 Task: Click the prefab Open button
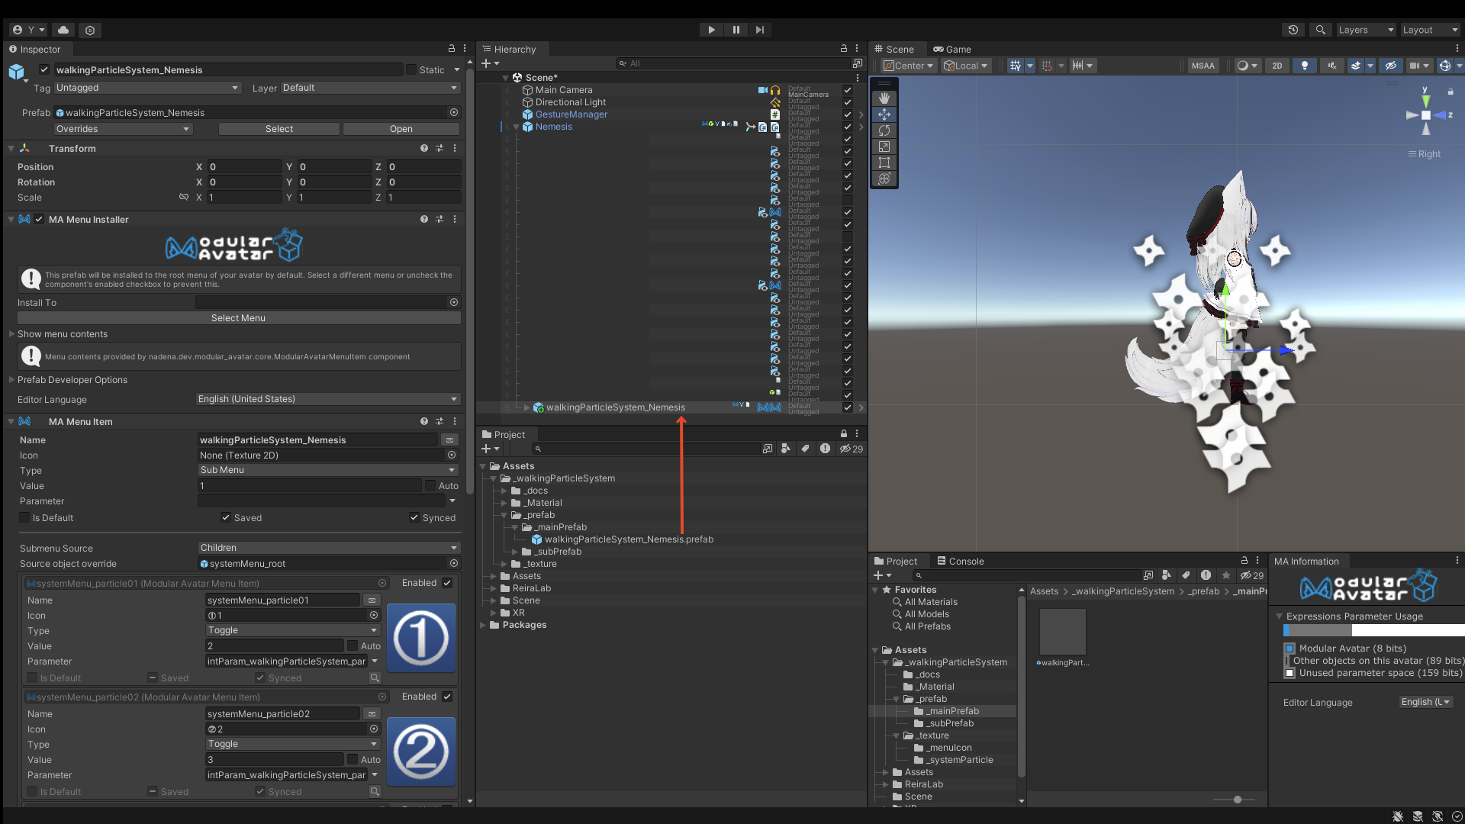click(401, 129)
